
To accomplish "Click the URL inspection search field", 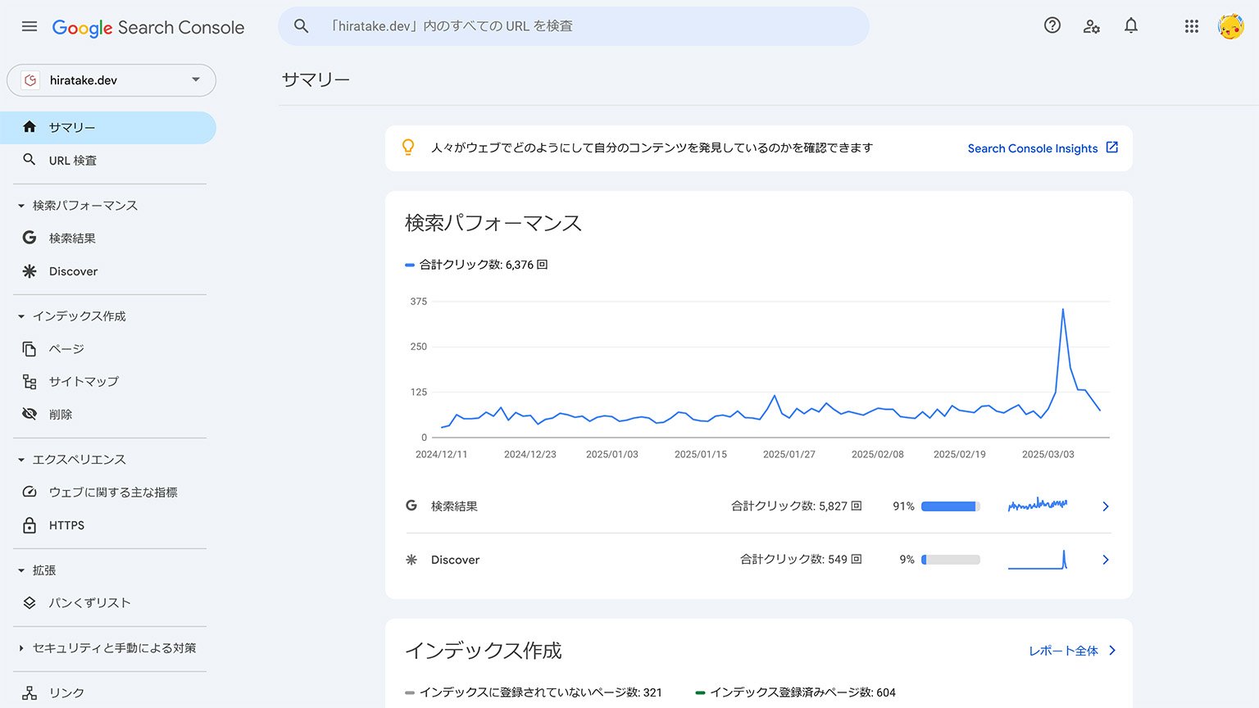I will (x=574, y=26).
